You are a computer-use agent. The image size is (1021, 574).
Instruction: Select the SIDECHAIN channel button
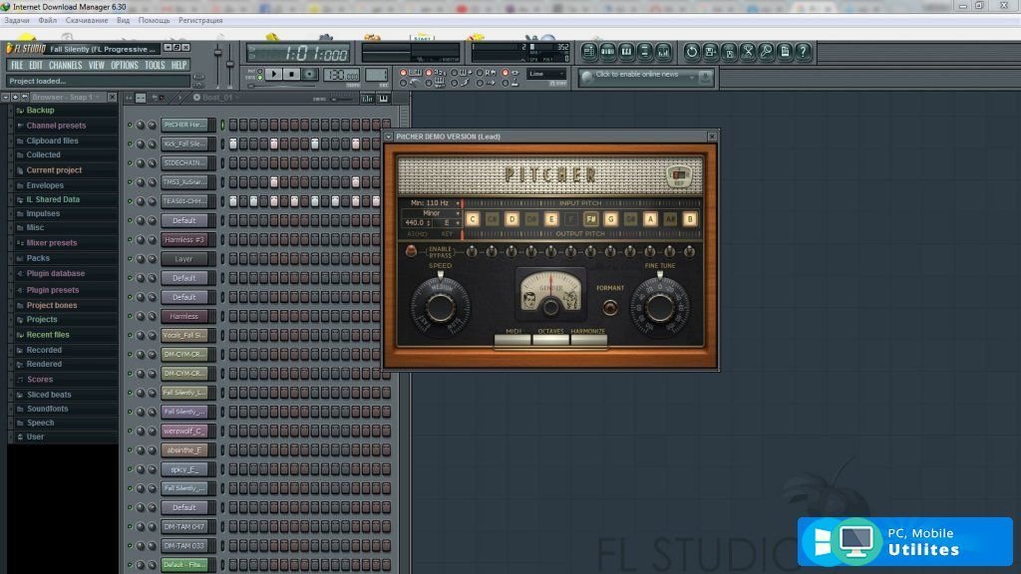coord(184,162)
